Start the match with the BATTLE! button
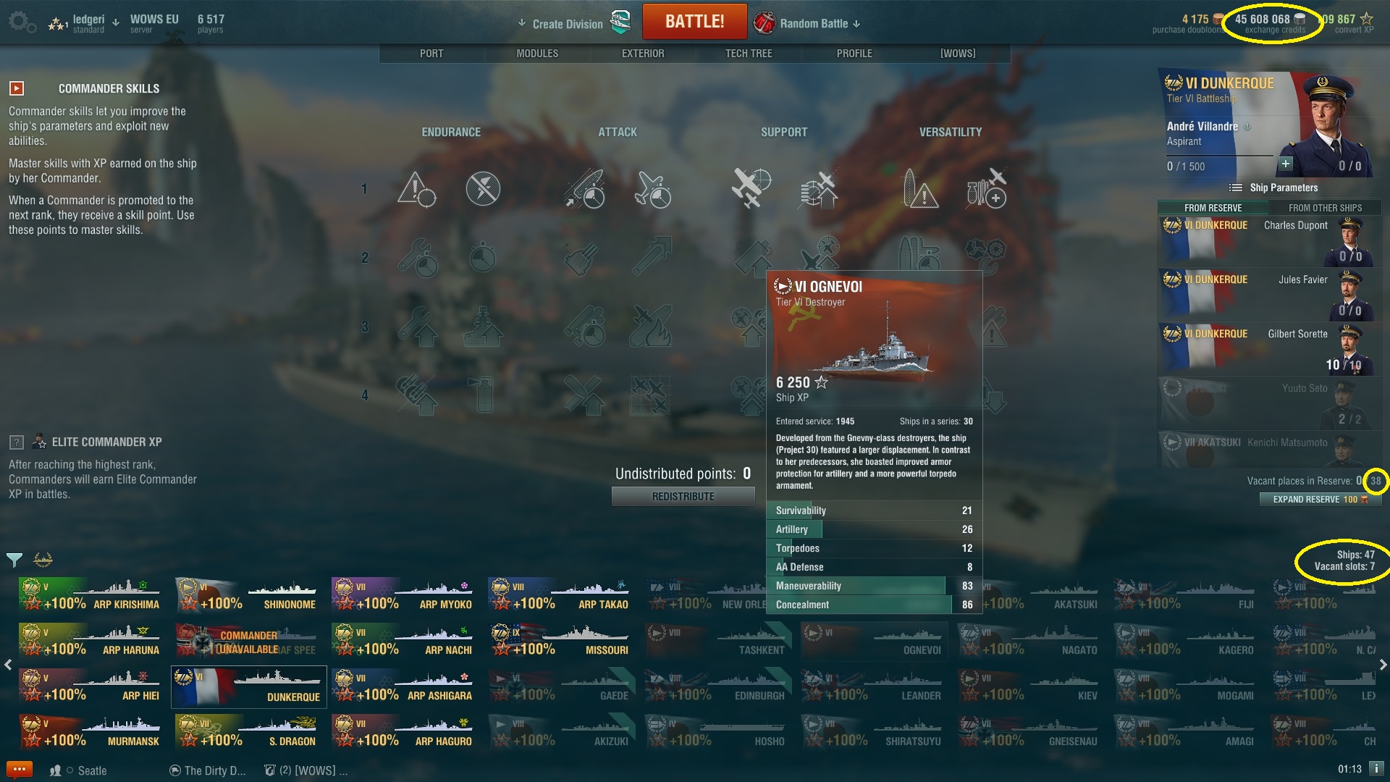 (x=694, y=22)
